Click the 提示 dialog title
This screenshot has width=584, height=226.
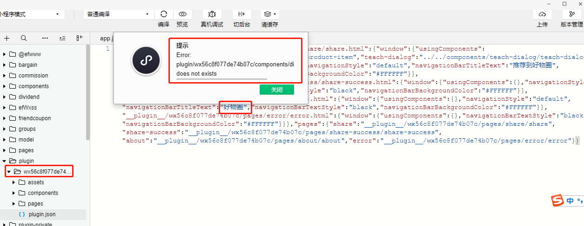click(x=182, y=45)
